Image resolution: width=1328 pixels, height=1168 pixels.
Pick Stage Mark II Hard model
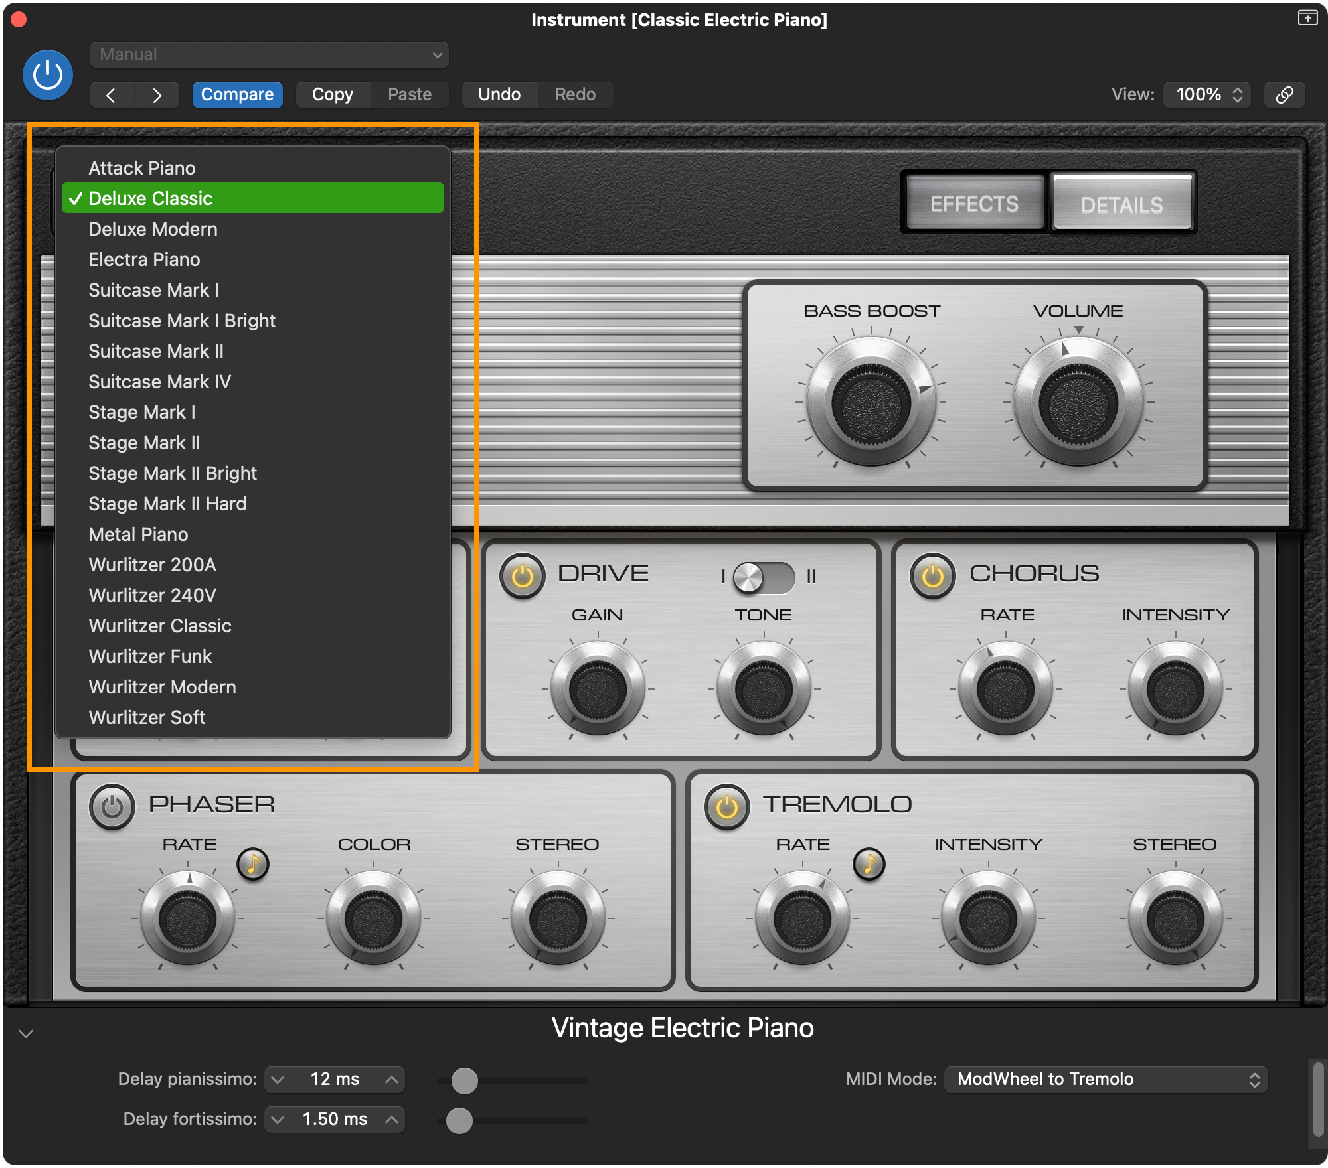click(253, 504)
